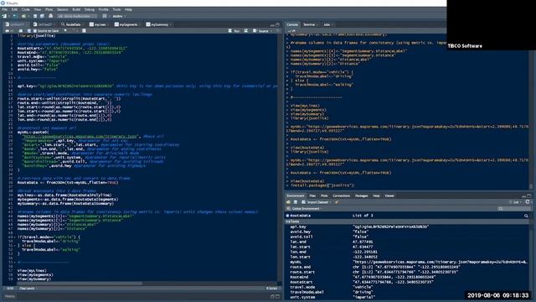Select the second script tab in editor
Viewport: 536px width, 302px height.
pos(44,24)
